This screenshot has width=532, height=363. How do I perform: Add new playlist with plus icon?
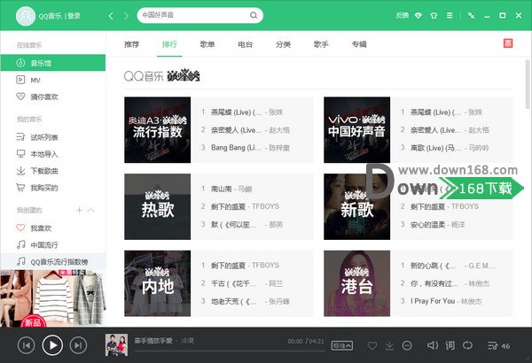[79, 211]
